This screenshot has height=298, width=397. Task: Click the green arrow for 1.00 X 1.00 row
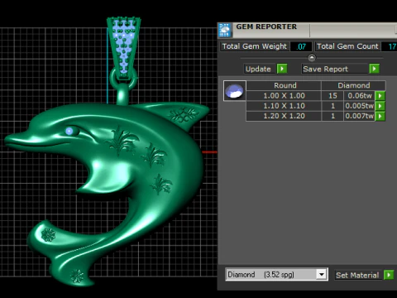point(380,96)
